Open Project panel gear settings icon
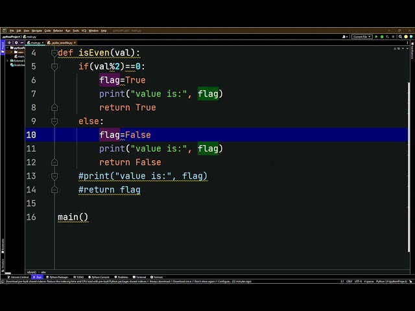Image resolution: width=415 pixels, height=311 pixels. [16, 43]
